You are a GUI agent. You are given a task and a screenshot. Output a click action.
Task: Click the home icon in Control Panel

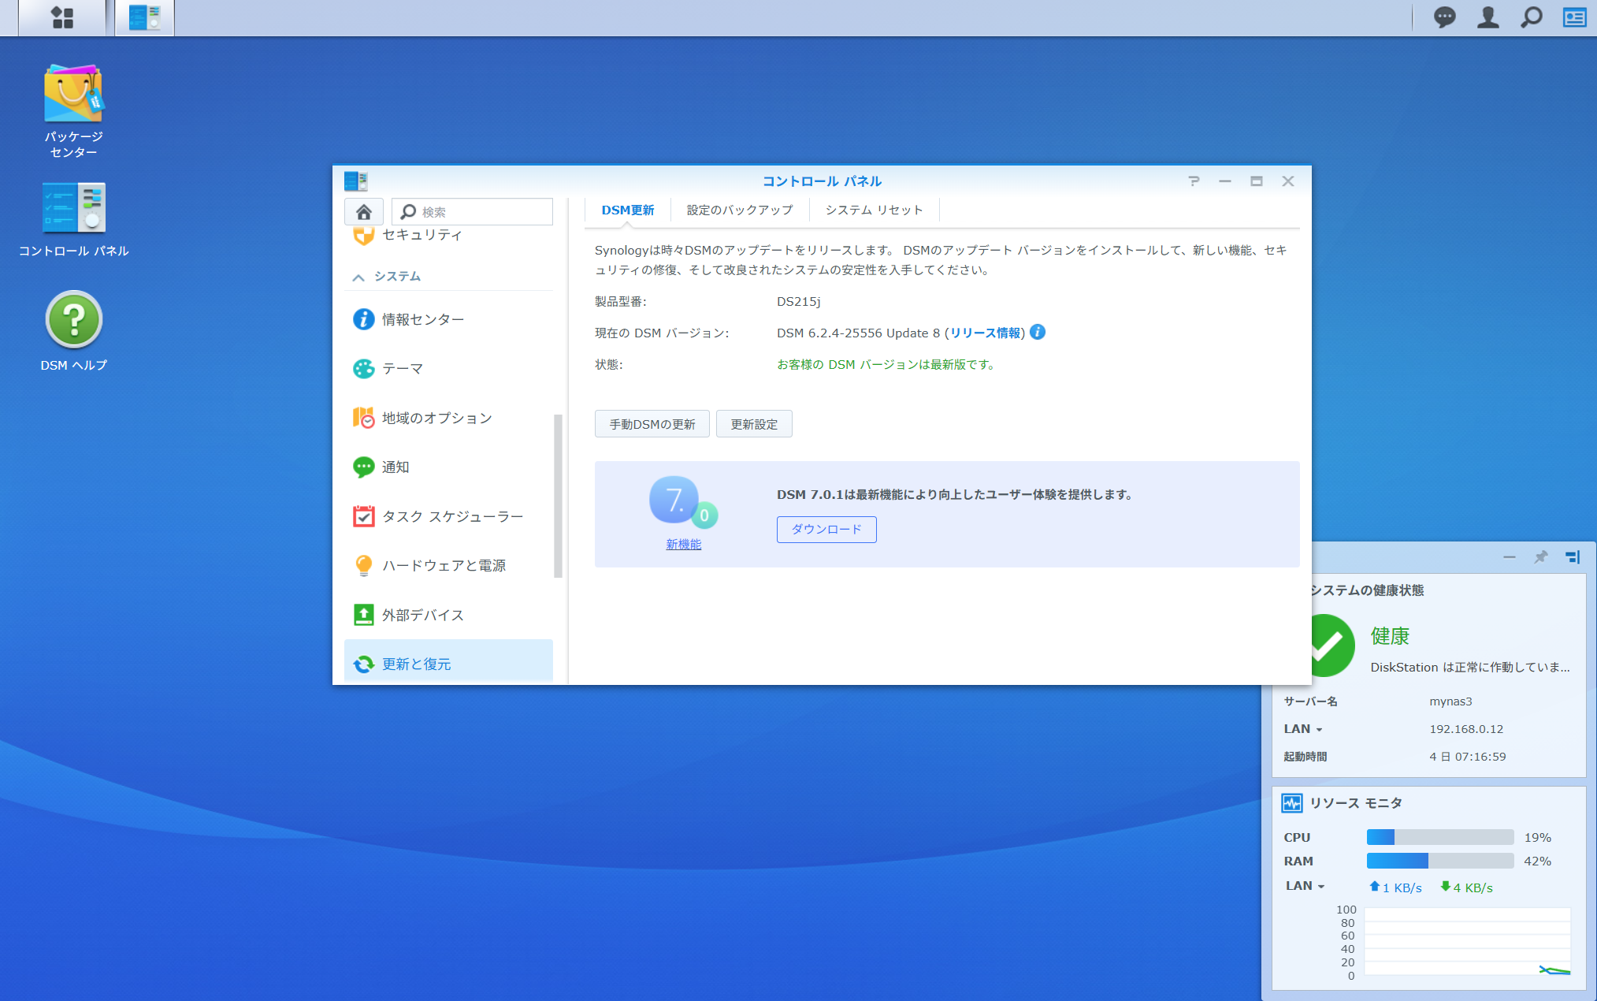pos(364,212)
